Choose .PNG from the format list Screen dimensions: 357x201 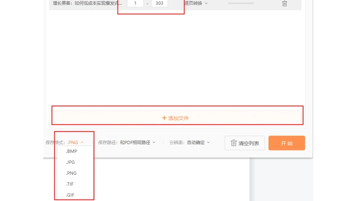(71, 173)
